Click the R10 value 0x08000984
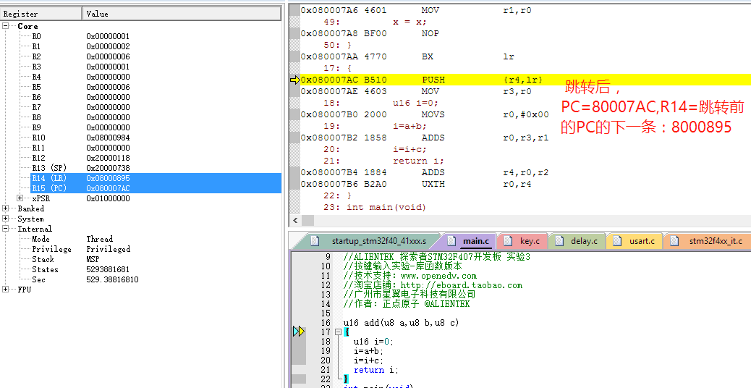 (x=108, y=138)
